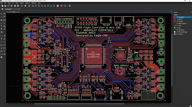Screen dimensions: 192x107
Task: Select layer 1 Top (red)
Action: pyautogui.click(x=182, y=17)
